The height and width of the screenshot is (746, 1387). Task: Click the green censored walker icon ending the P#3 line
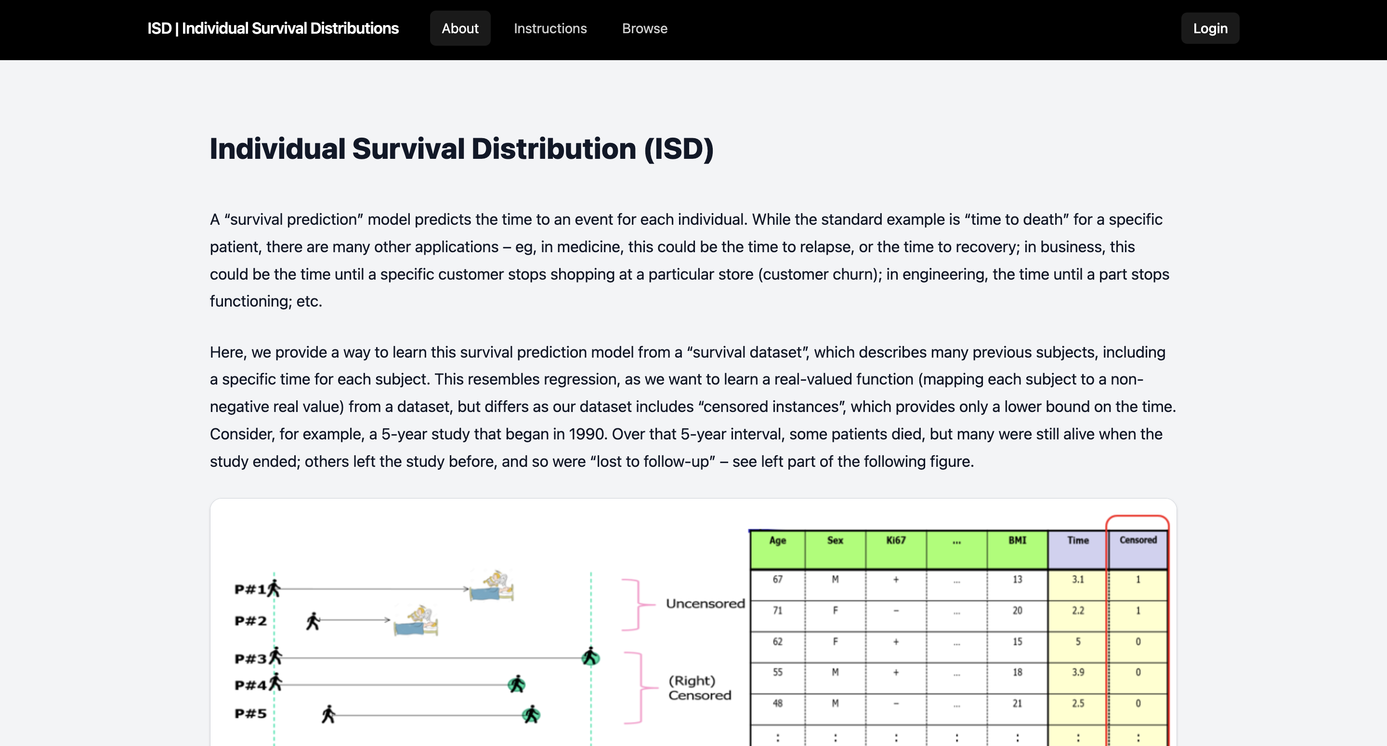pyautogui.click(x=590, y=656)
